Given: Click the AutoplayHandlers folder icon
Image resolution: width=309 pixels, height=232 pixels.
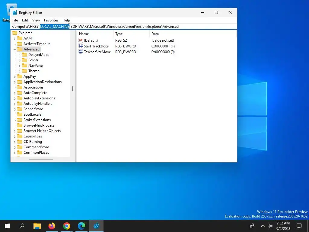Looking at the screenshot, I should pyautogui.click(x=20, y=104).
